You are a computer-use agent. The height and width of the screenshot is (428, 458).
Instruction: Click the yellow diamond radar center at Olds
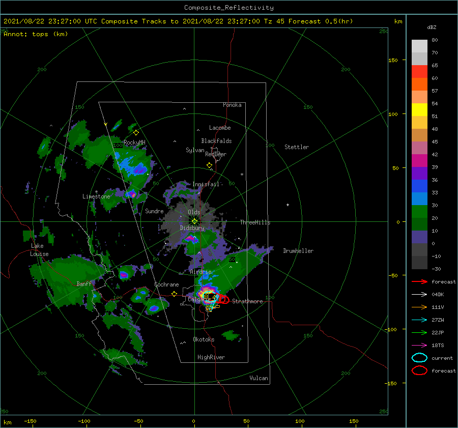coord(194,221)
